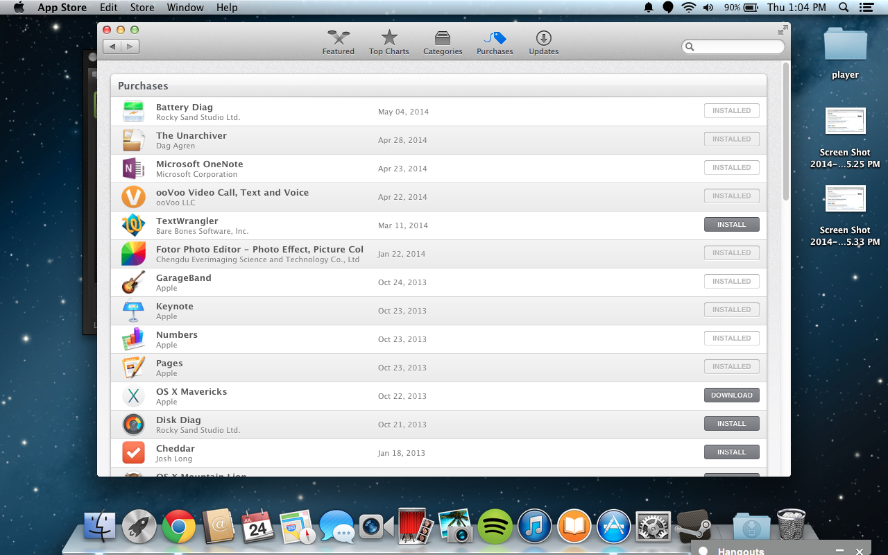Viewport: 888px width, 555px height.
Task: Click the Microsoft OneNote app icon
Action: (x=133, y=168)
